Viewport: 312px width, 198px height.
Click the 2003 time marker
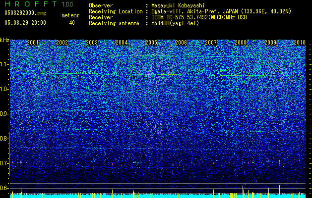(x=92, y=43)
